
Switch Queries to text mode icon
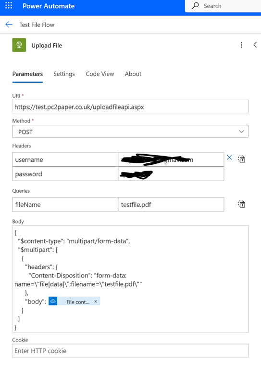(241, 204)
